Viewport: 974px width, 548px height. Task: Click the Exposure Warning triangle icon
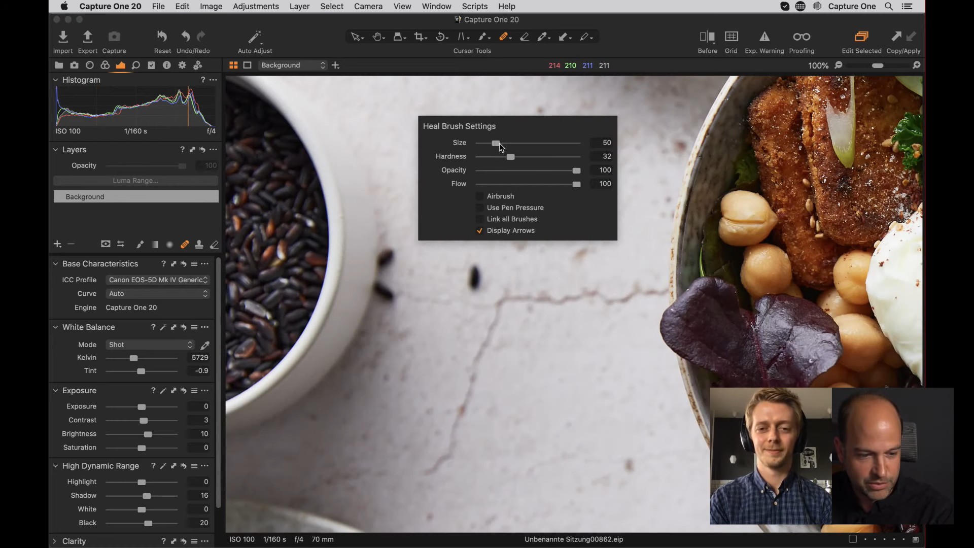[764, 37]
